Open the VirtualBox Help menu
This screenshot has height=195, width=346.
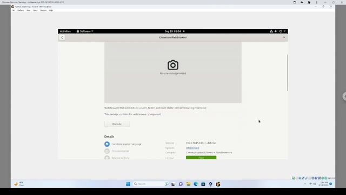point(51,10)
